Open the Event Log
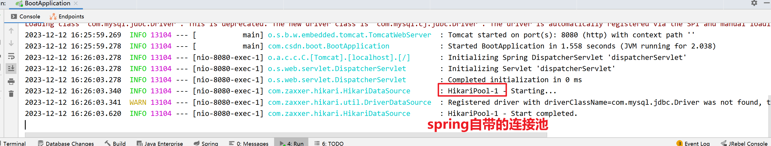The height and width of the screenshot is (146, 771). (693, 143)
